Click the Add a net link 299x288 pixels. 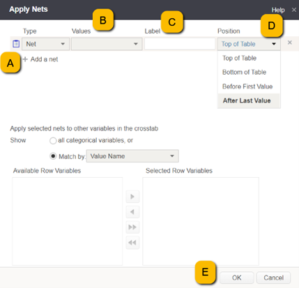[x=44, y=59]
